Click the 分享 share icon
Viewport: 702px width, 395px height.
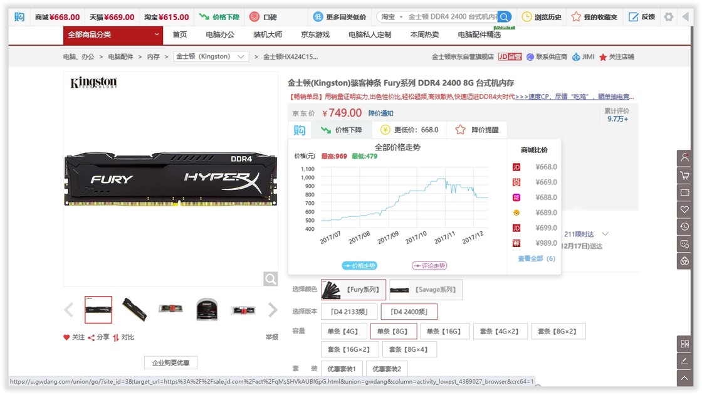click(92, 337)
